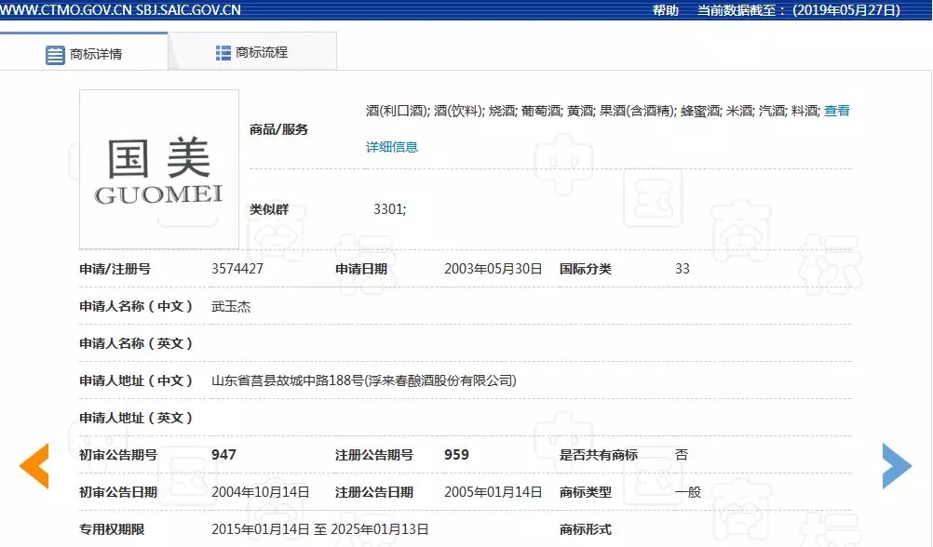The width and height of the screenshot is (933, 547).
Task: Click the 申请人地址（英文） label
Action: pyautogui.click(x=136, y=418)
